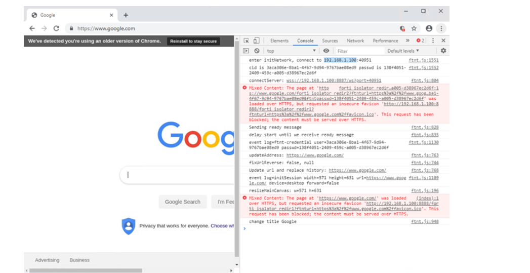Show the console sidebar icon
The image size is (530, 273).
click(x=246, y=51)
